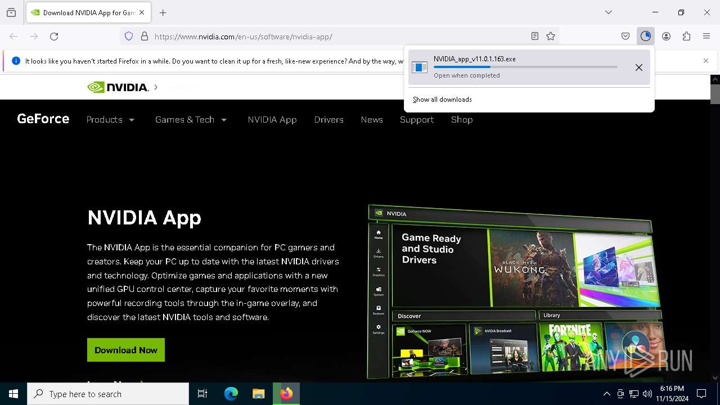Close the Download NVIDIA App tab
Viewport: 720px width, 405px height.
142,12
